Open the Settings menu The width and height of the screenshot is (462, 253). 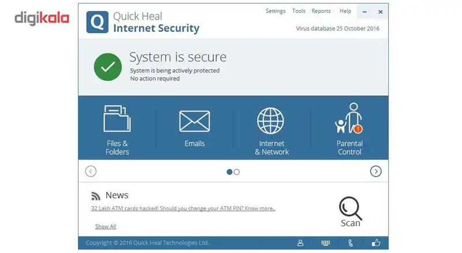(275, 11)
